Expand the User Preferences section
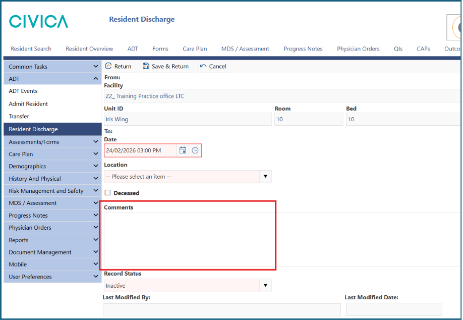The width and height of the screenshot is (463, 320). pyautogui.click(x=52, y=277)
